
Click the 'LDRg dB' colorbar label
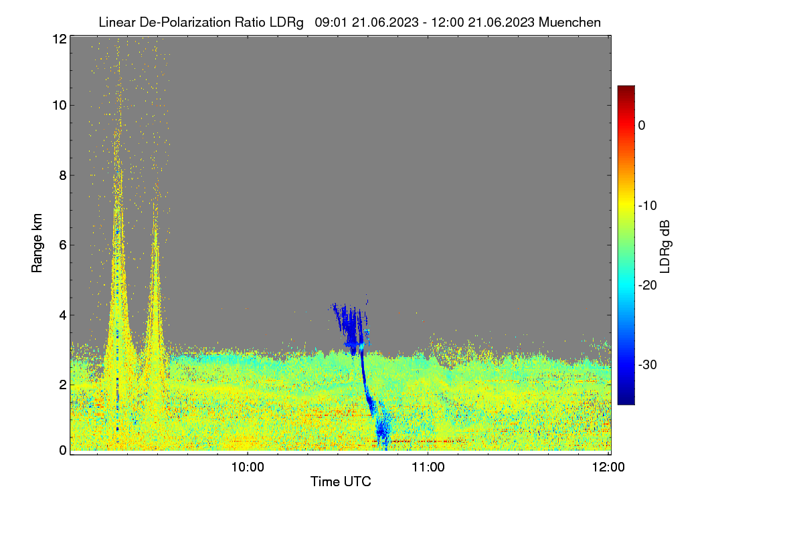pyautogui.click(x=665, y=247)
